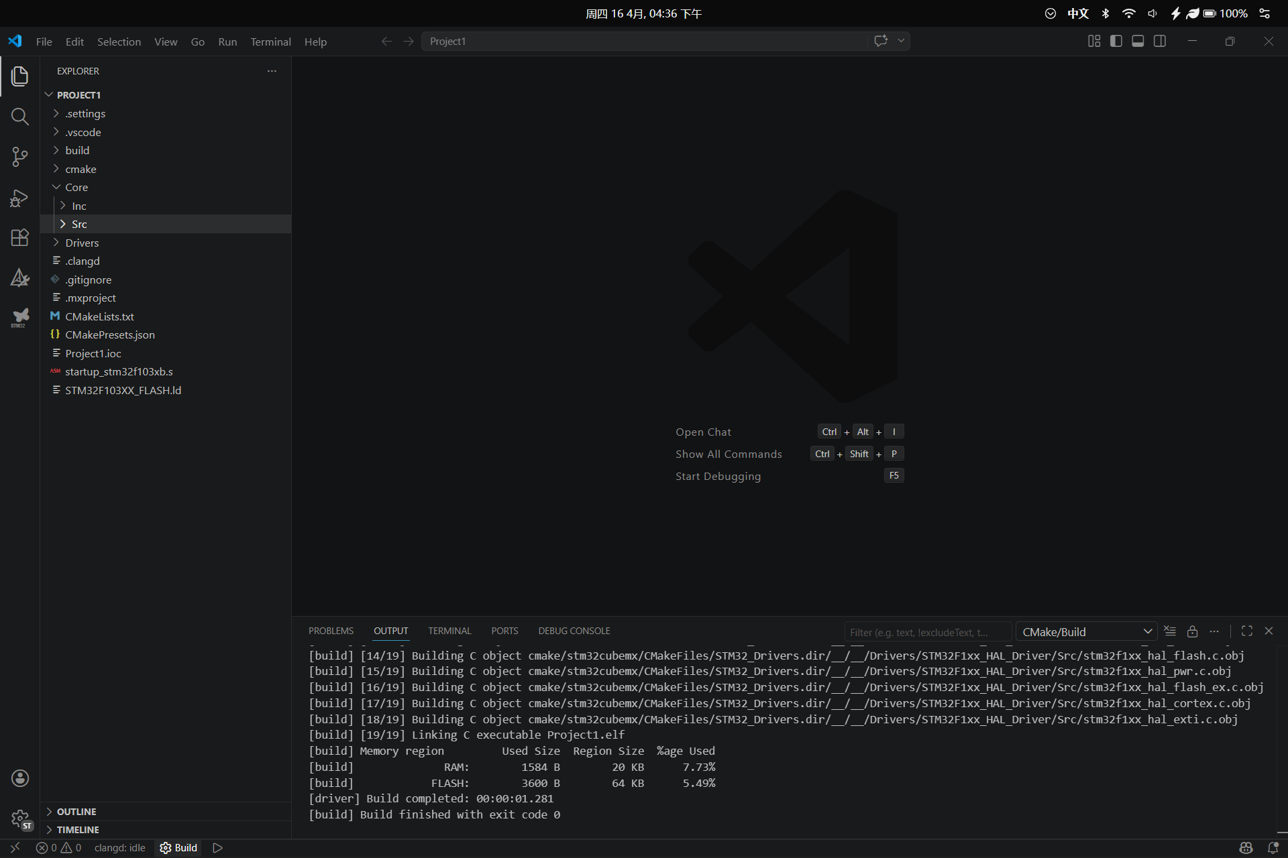
Task: Open the Search view icon
Action: 20,117
